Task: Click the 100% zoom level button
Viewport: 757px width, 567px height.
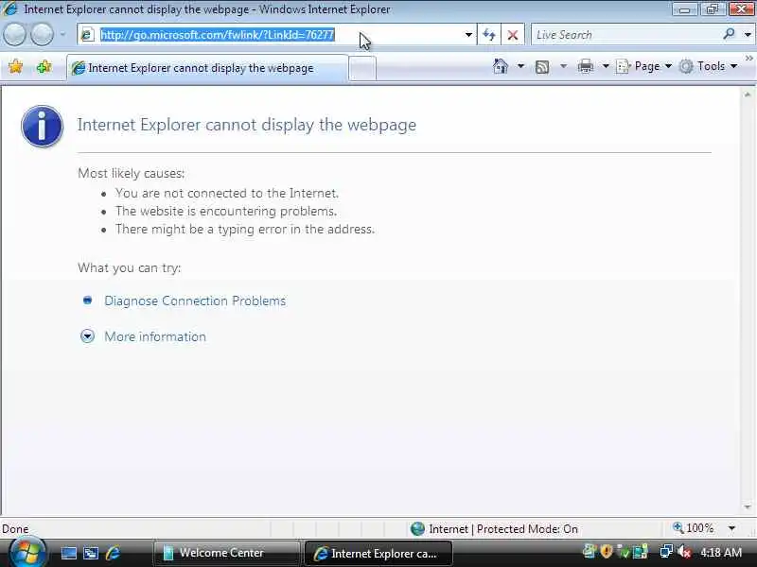Action: pyautogui.click(x=694, y=528)
